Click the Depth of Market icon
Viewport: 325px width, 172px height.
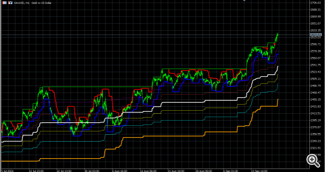10,3
